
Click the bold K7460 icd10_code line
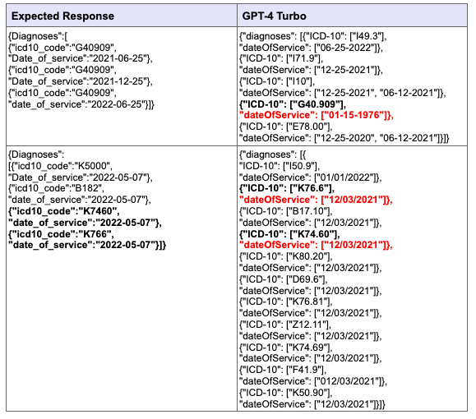tap(64, 211)
